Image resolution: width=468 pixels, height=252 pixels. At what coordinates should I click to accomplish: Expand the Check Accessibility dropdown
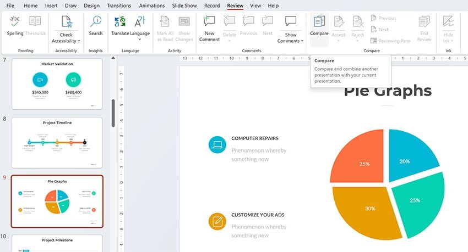click(67, 41)
